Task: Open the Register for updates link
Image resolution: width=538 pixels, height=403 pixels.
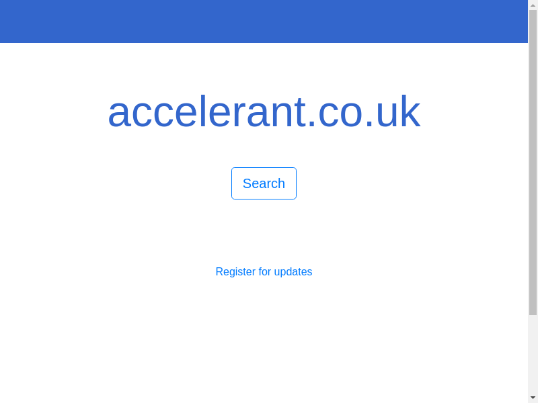Action: coord(264,271)
